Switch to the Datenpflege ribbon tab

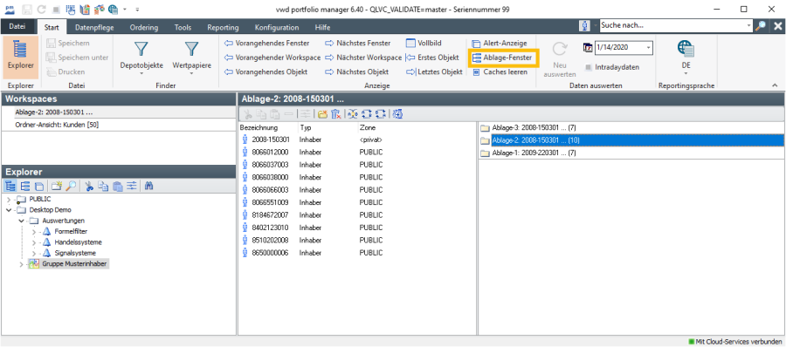pyautogui.click(x=94, y=28)
